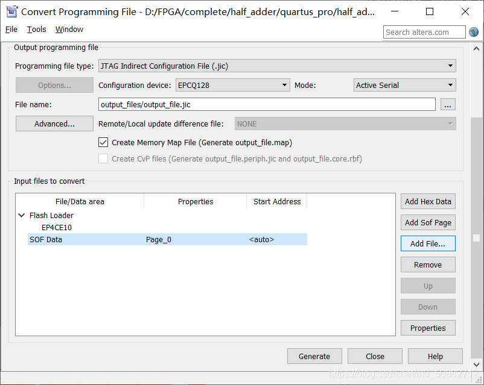The height and width of the screenshot is (385, 484).
Task: Collapse the Flash Loader tree node
Action: click(21, 215)
